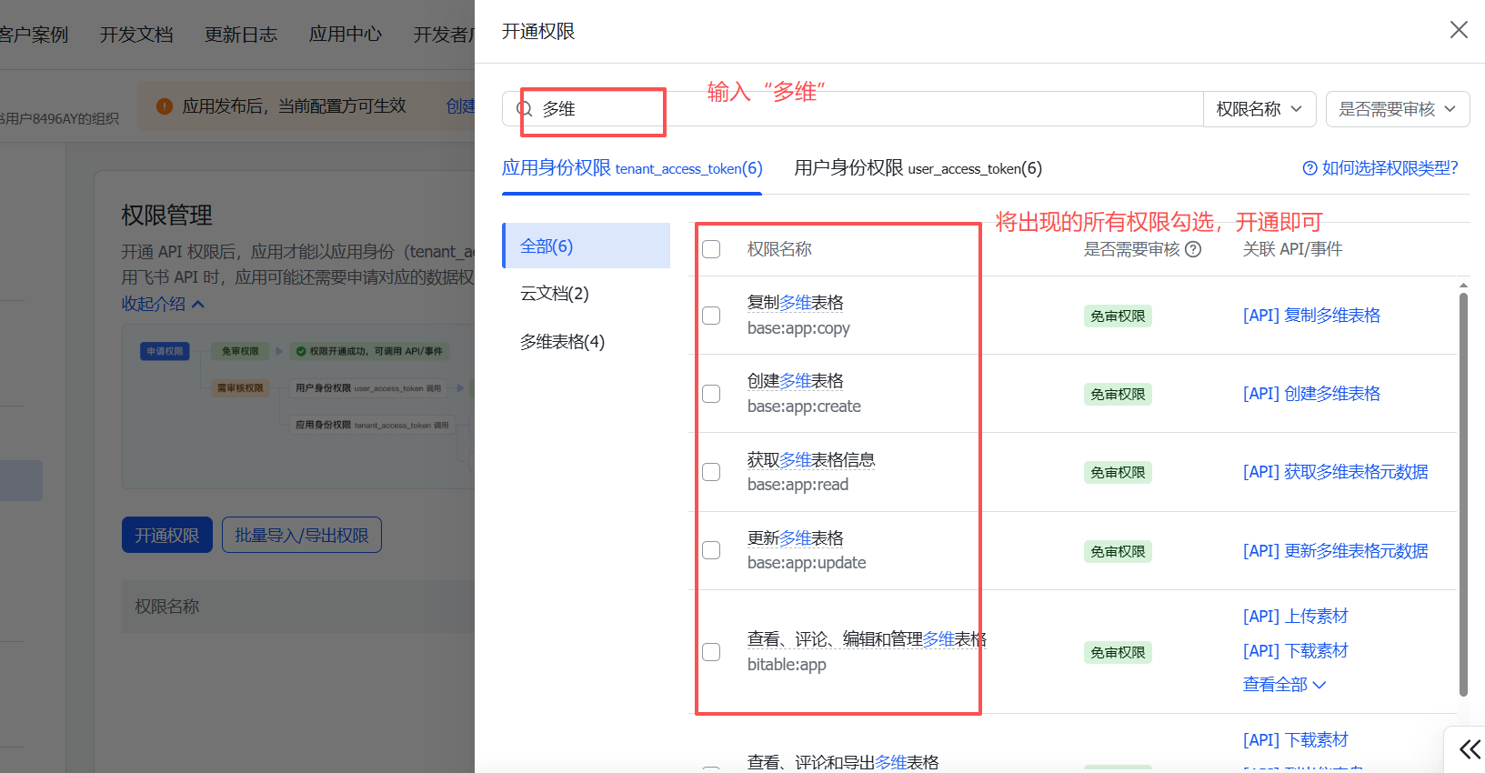
Task: Open 客户案例 in top navigation
Action: (34, 35)
